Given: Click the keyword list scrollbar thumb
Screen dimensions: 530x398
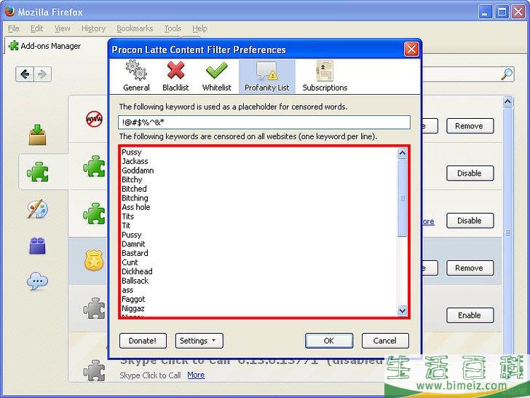Looking at the screenshot, I should 402,198.
